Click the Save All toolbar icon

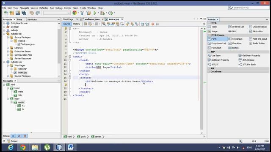[x=24, y=13]
